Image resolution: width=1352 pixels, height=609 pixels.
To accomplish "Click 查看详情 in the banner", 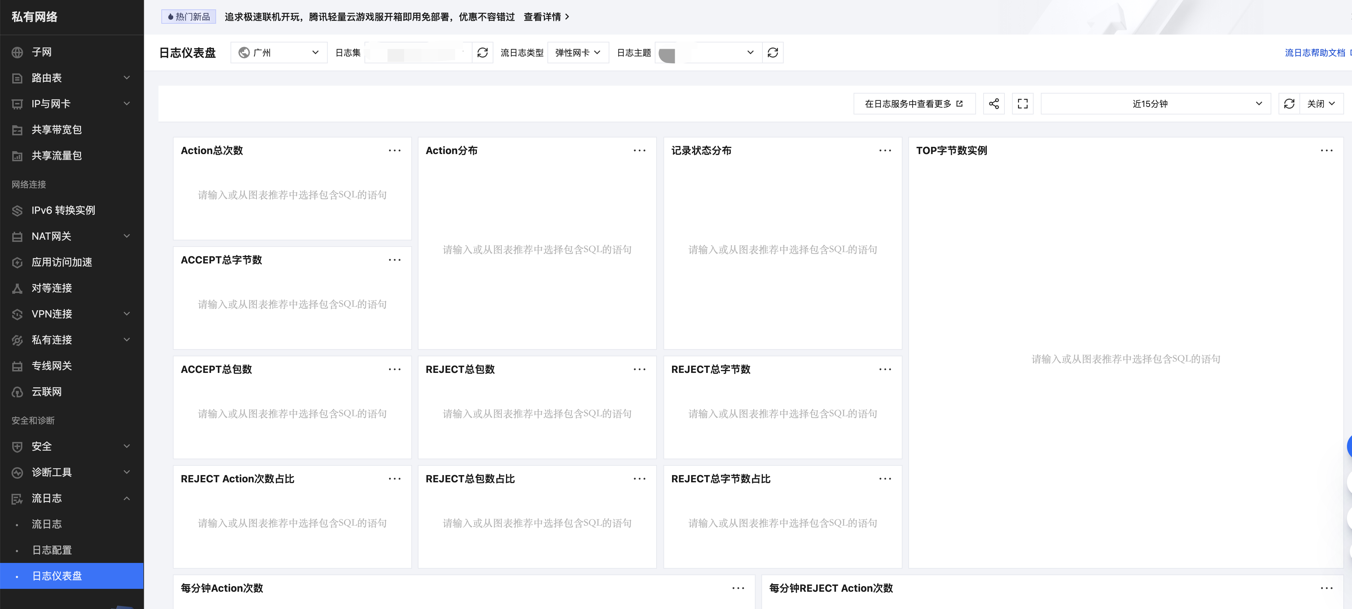I will point(546,17).
